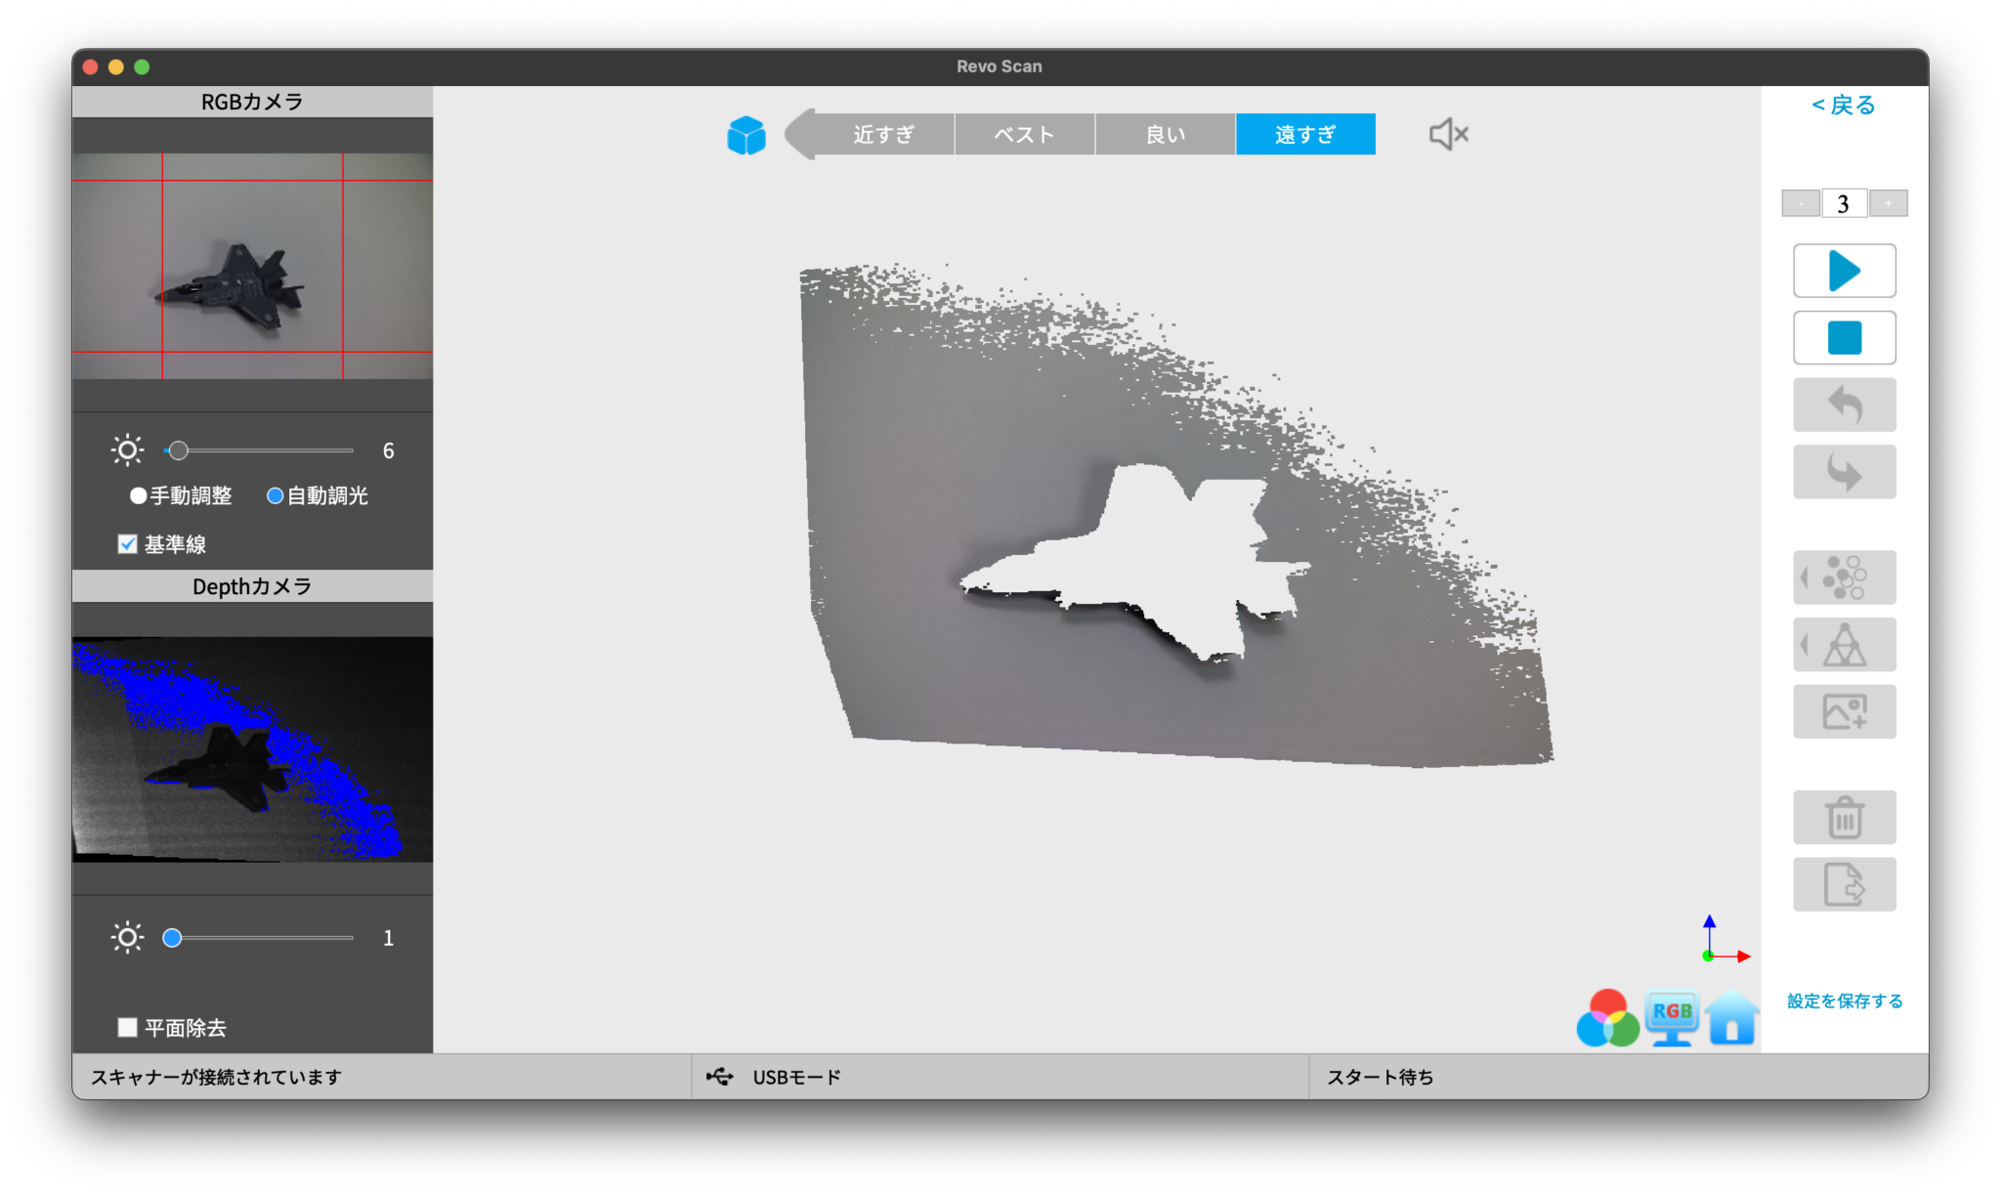Click the redo arrow icon

click(x=1844, y=472)
